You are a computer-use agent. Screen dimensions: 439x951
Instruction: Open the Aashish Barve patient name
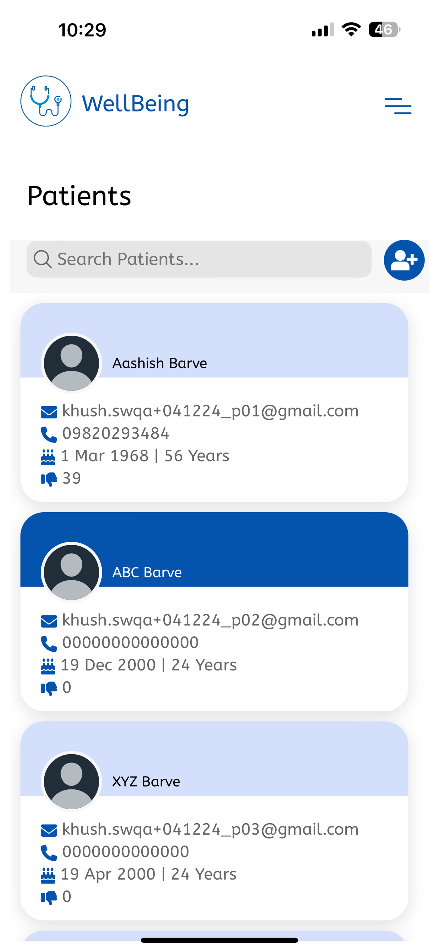pyautogui.click(x=159, y=363)
